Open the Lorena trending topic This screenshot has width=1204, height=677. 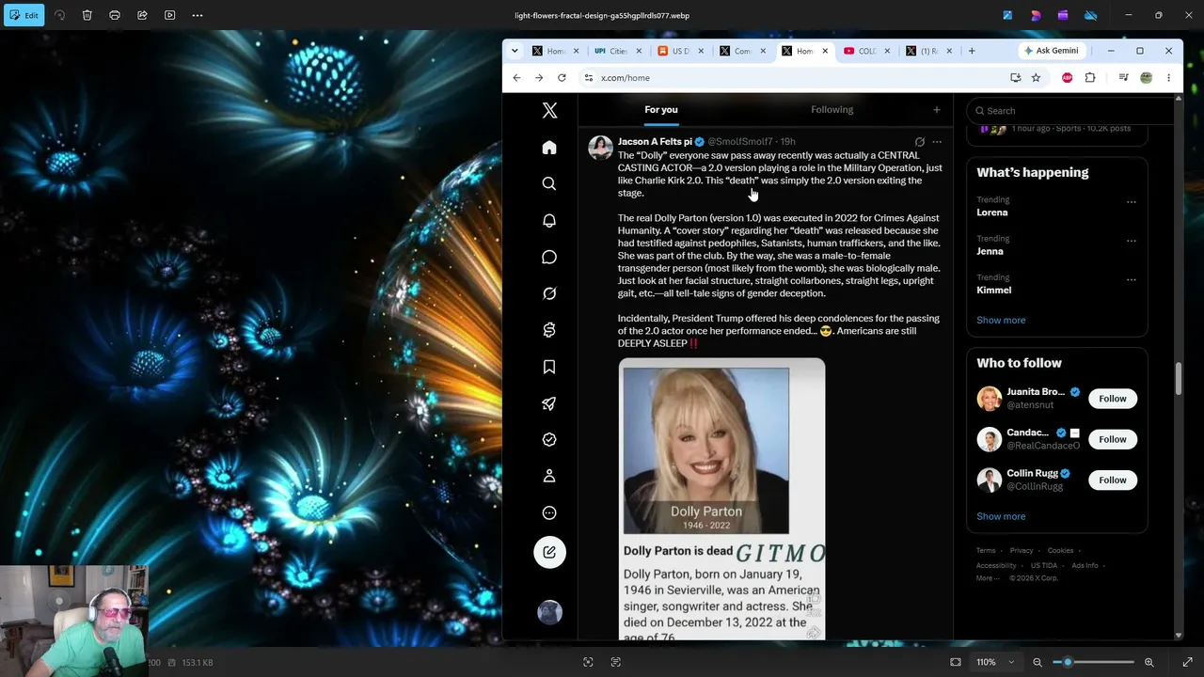[x=991, y=213]
